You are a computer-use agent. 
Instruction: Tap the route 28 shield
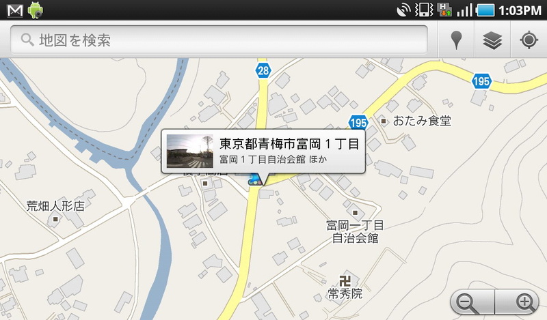[263, 71]
